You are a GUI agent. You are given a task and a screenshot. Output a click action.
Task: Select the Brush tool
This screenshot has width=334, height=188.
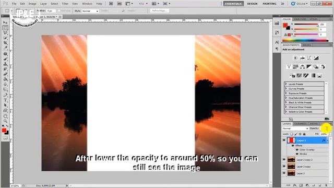(x=5, y=58)
